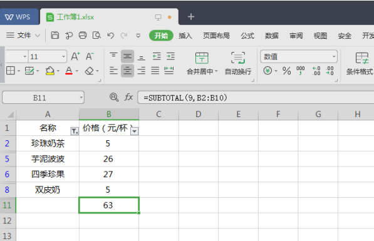
Task: Switch to the 视图 tab
Action: [320, 36]
